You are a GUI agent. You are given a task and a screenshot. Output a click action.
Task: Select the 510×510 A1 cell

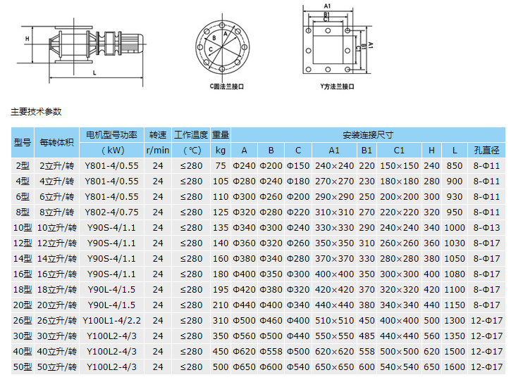coord(334,321)
